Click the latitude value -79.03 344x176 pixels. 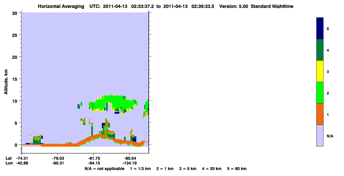[x=58, y=158]
